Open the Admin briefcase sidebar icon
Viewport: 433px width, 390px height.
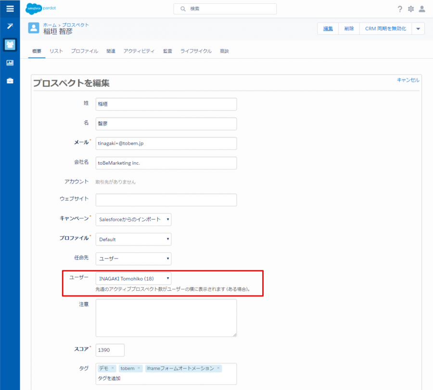click(x=10, y=81)
